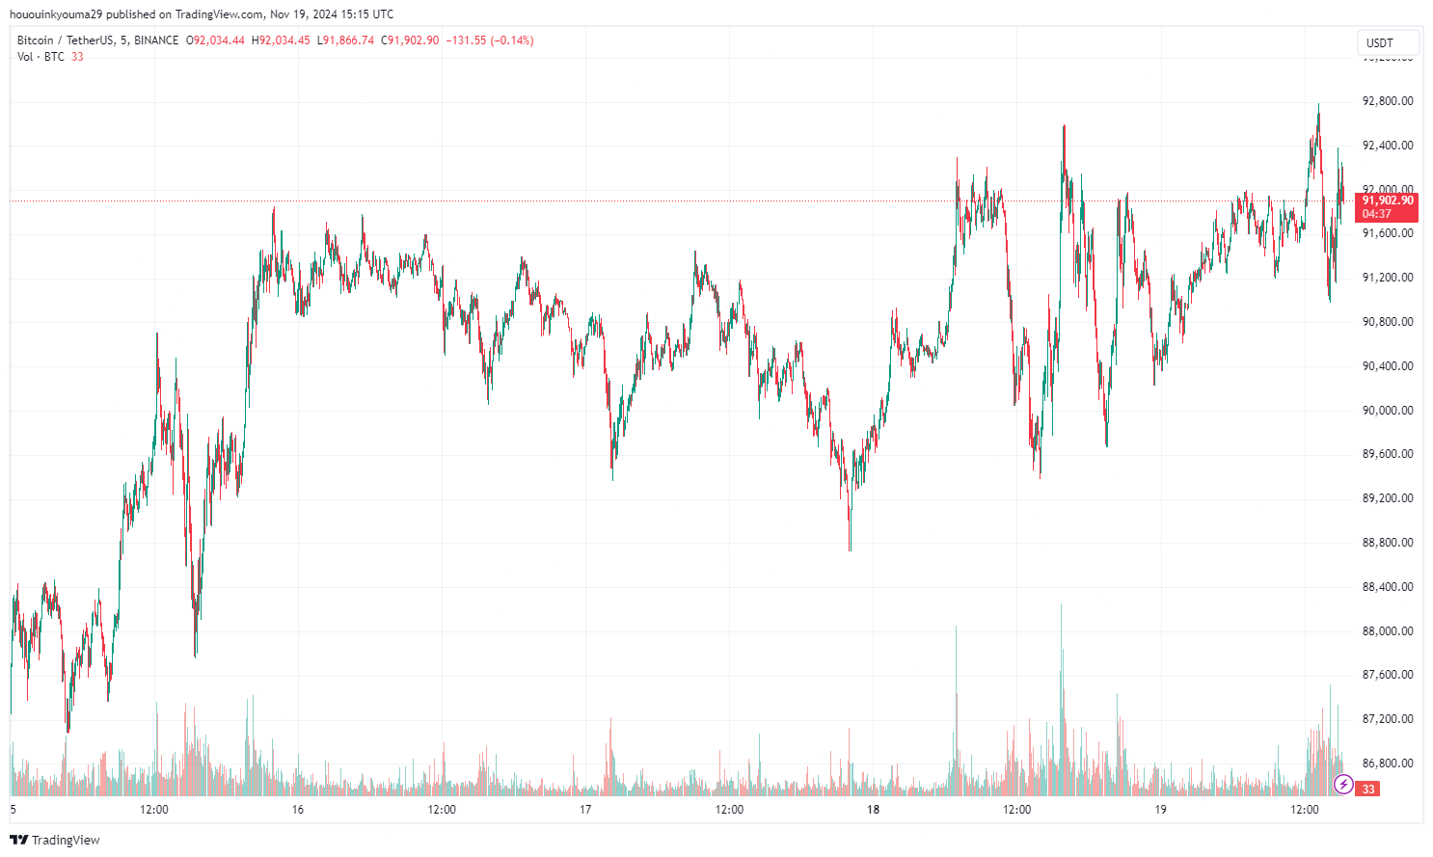This screenshot has width=1433, height=857.
Task: Click the 88,000.00 price axis label
Action: click(x=1387, y=631)
